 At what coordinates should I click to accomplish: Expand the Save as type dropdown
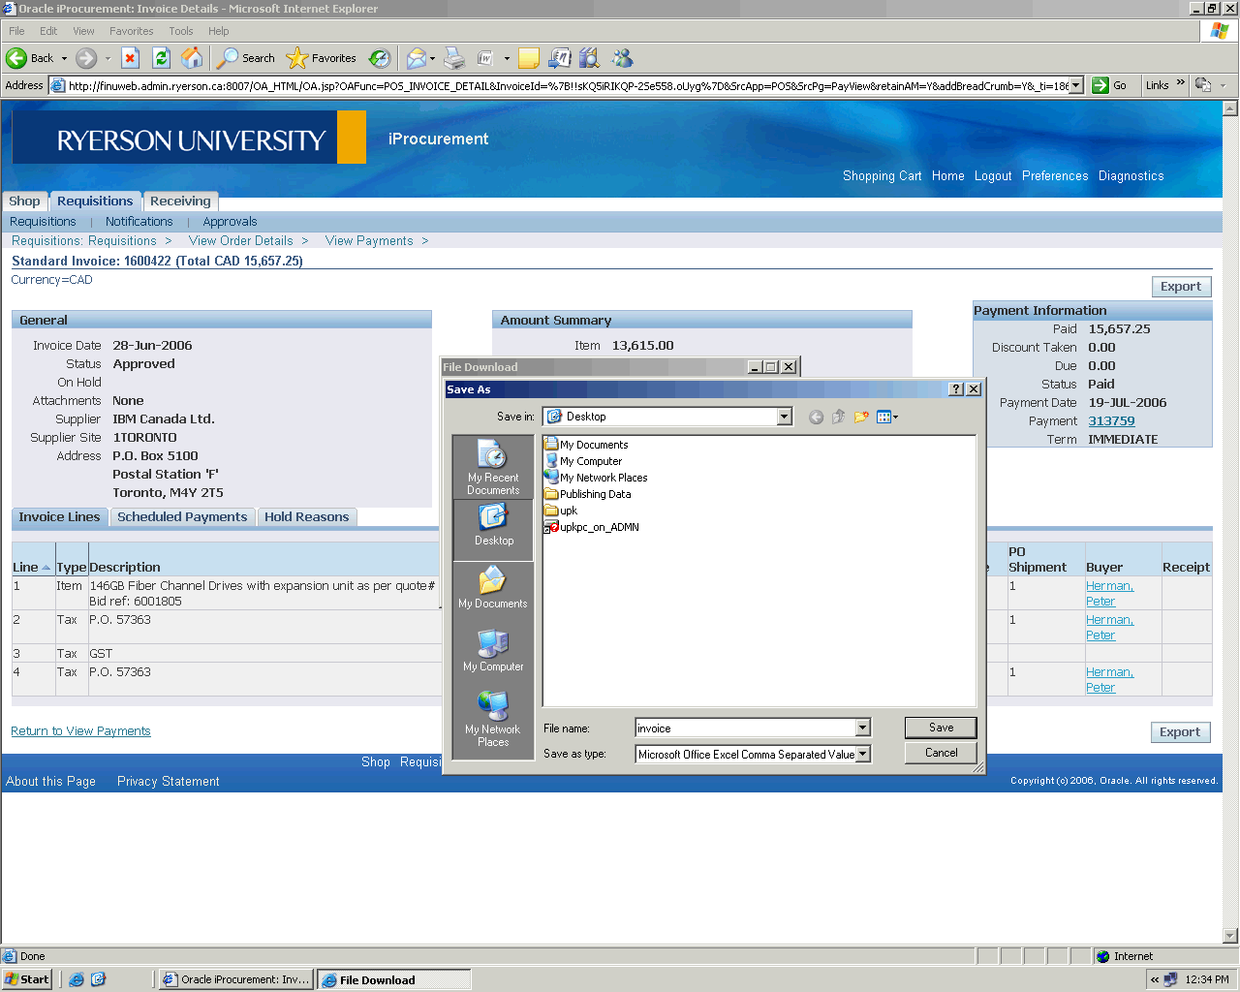pos(862,754)
